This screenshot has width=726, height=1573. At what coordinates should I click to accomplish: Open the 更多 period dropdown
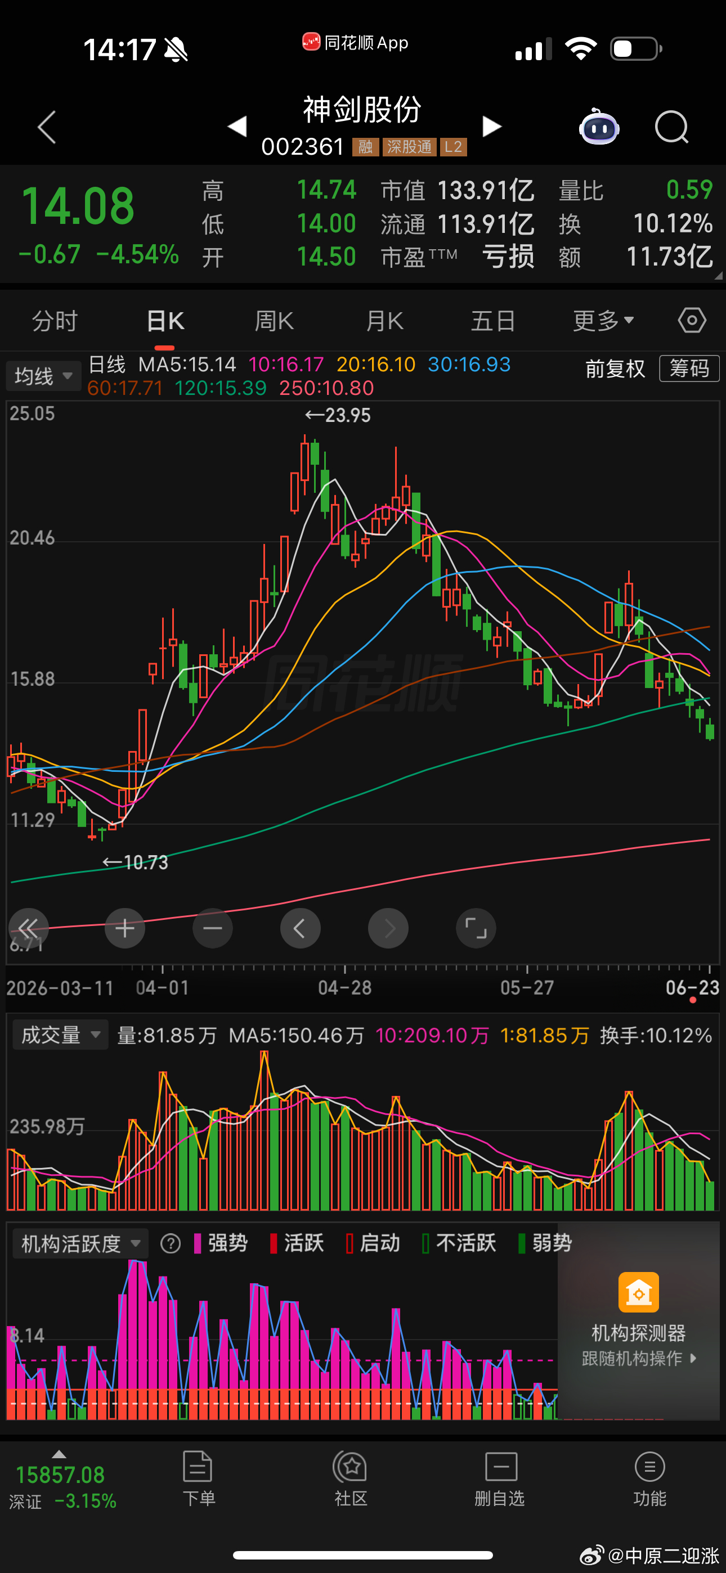(x=603, y=320)
